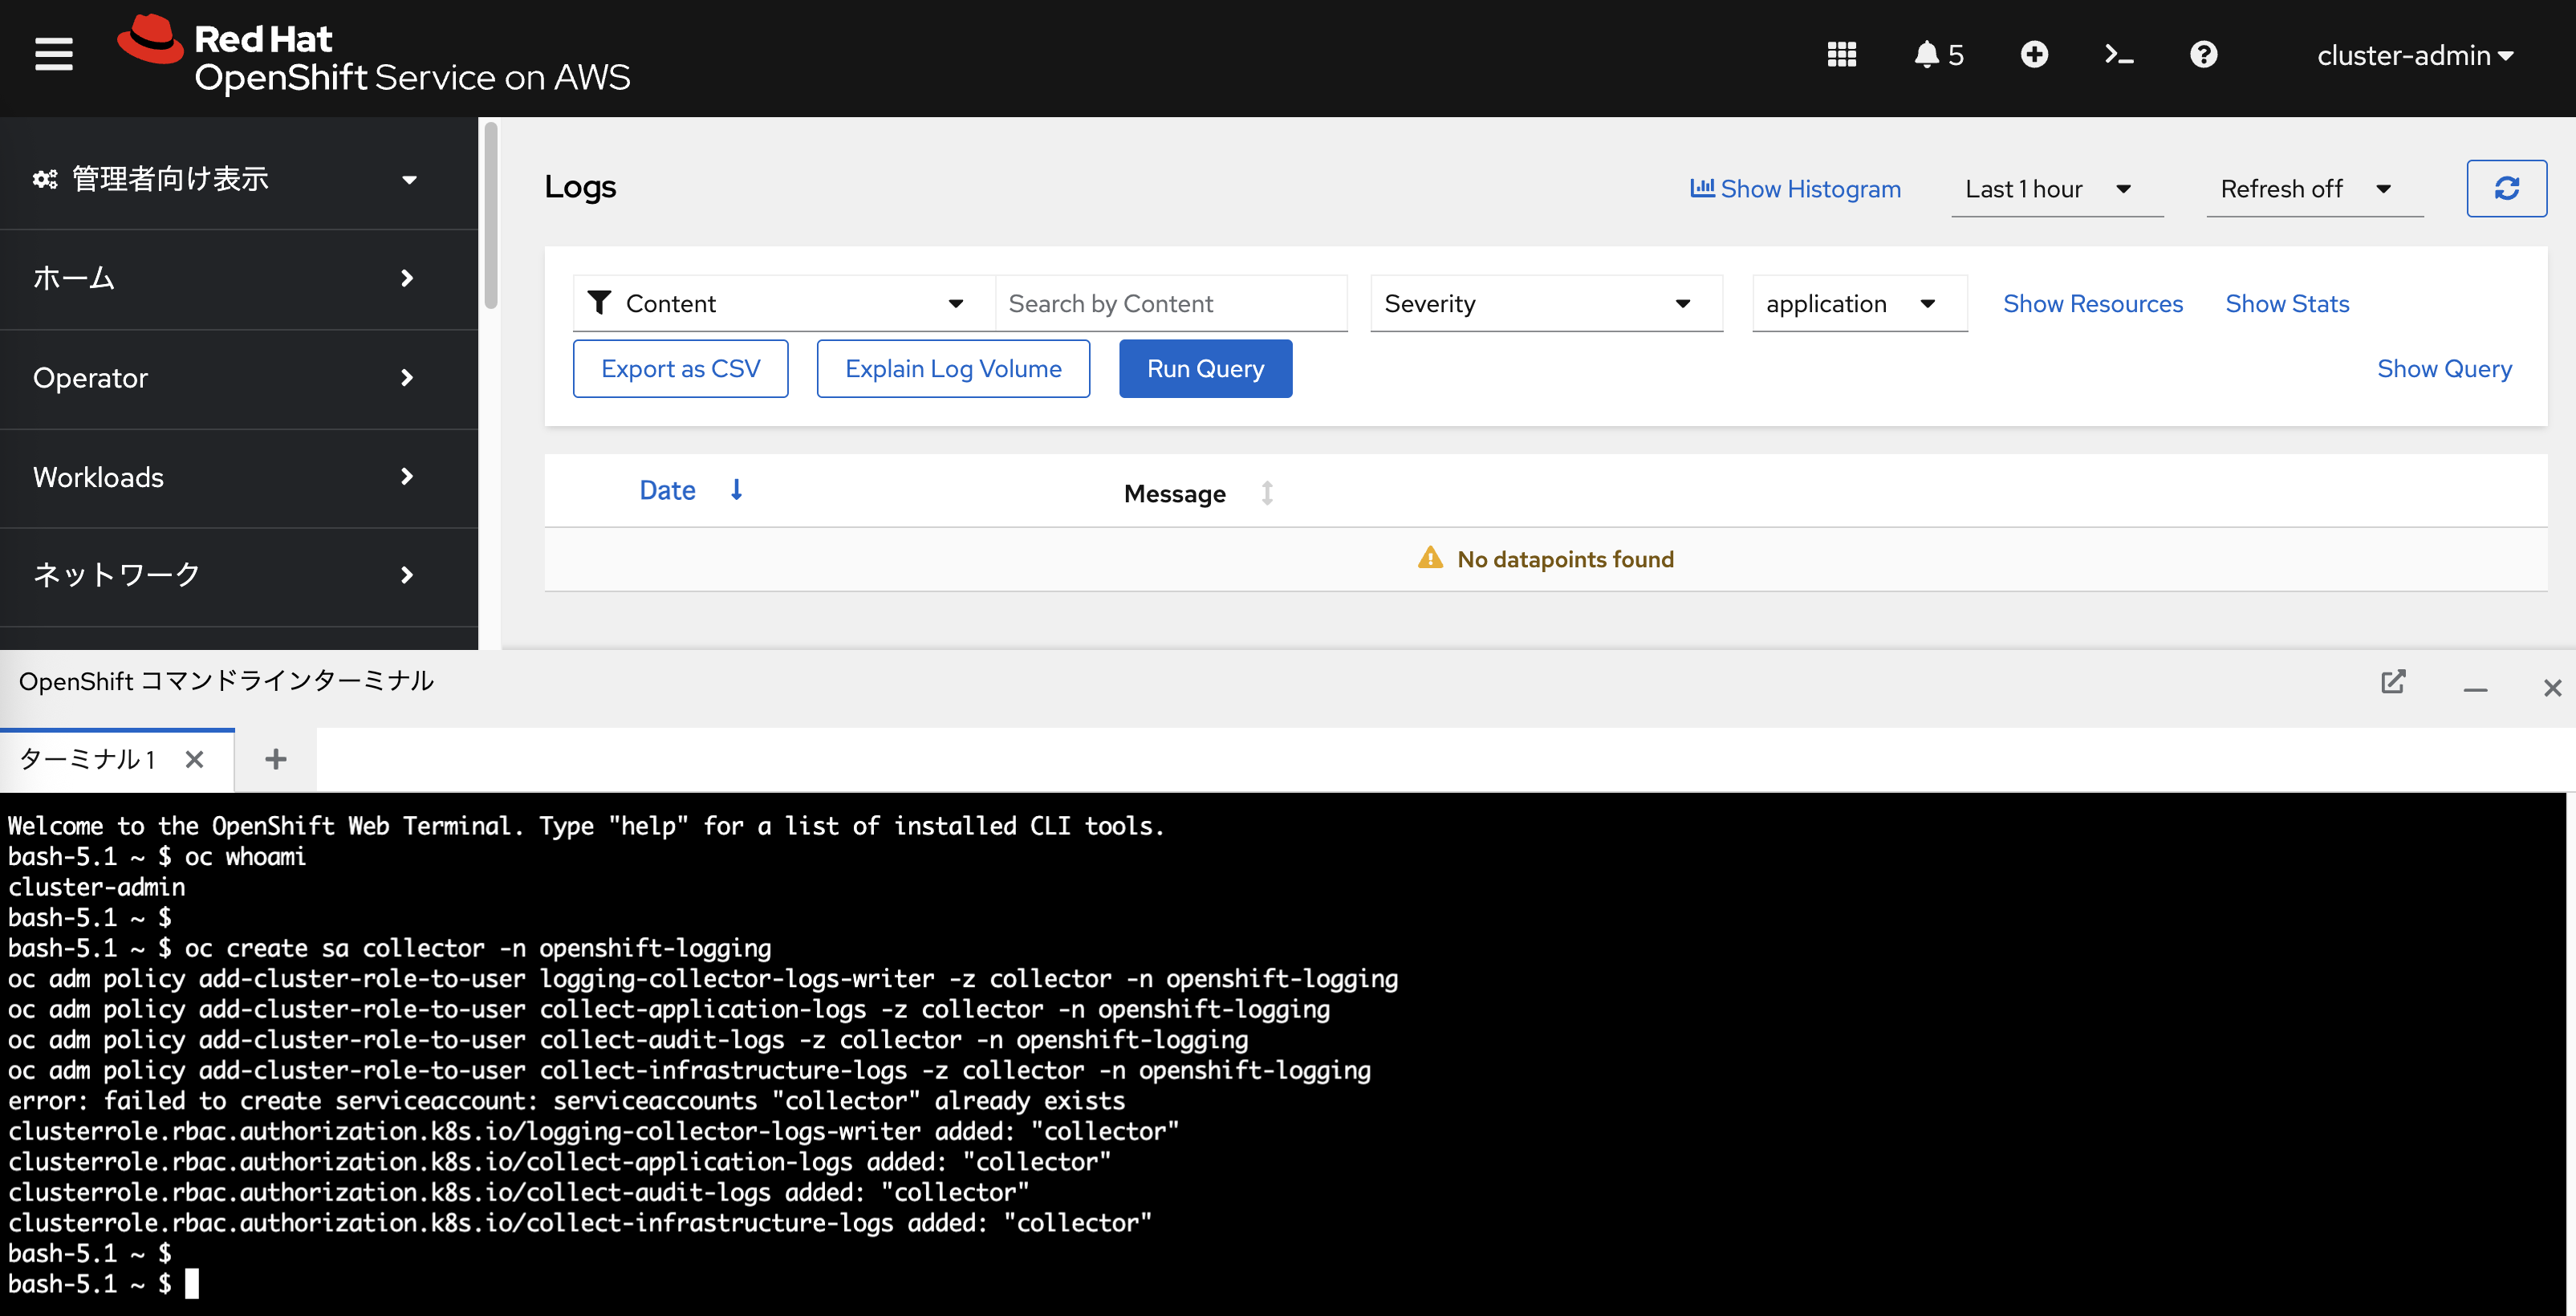The height and width of the screenshot is (1316, 2576).
Task: Click Export as CSV button
Action: (680, 368)
